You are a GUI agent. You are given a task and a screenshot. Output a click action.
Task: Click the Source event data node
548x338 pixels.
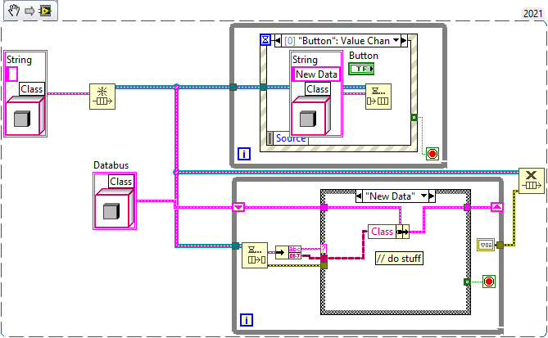pyautogui.click(x=288, y=138)
